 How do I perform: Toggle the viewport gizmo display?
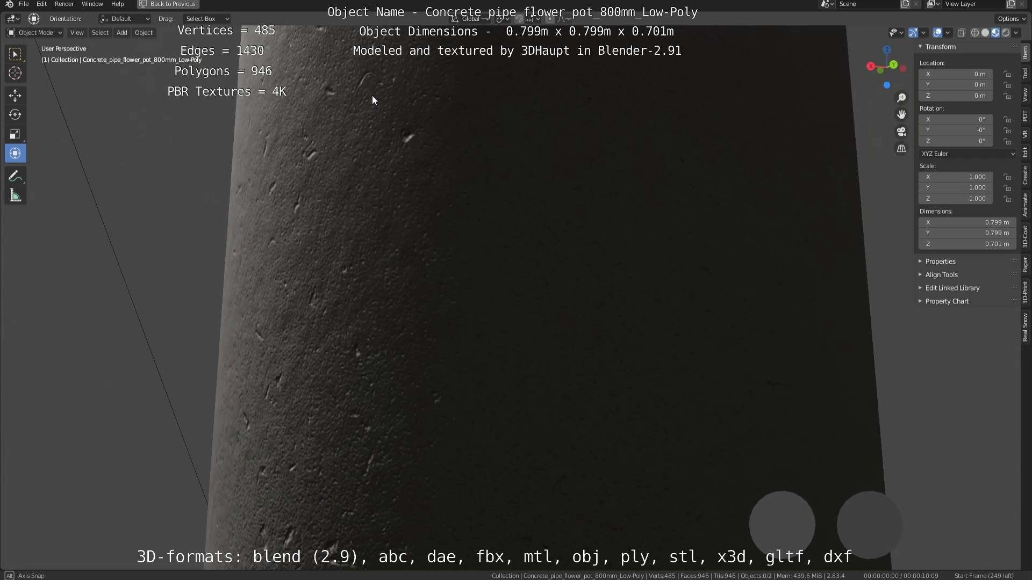913,33
